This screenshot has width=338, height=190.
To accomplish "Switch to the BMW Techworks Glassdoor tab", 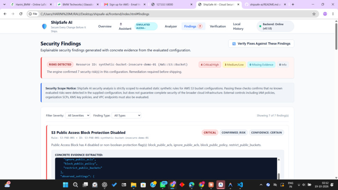I will point(78,4).
